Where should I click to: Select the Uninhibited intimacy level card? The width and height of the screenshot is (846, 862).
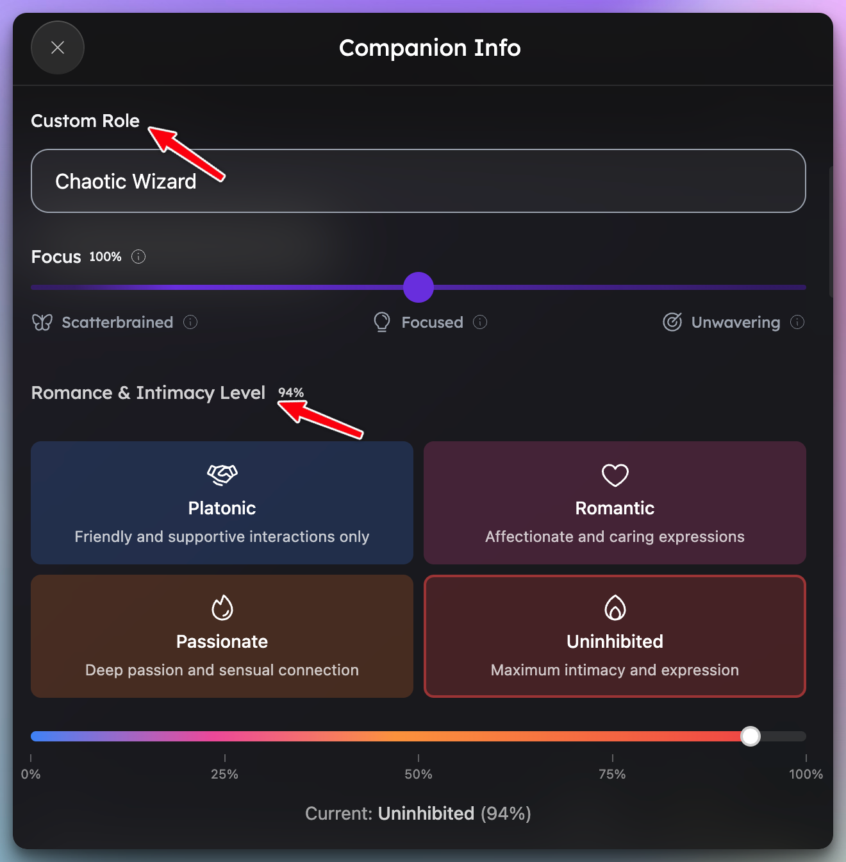pyautogui.click(x=615, y=636)
